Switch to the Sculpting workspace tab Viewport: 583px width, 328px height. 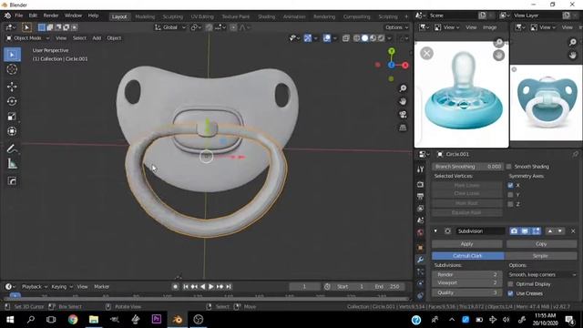172,16
